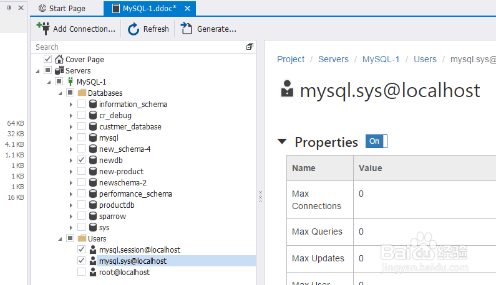This screenshot has height=285, width=496.
Task: Click the newdb database icon
Action: point(93,160)
